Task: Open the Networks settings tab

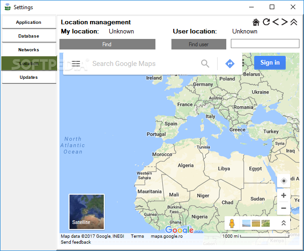Action: [29, 50]
